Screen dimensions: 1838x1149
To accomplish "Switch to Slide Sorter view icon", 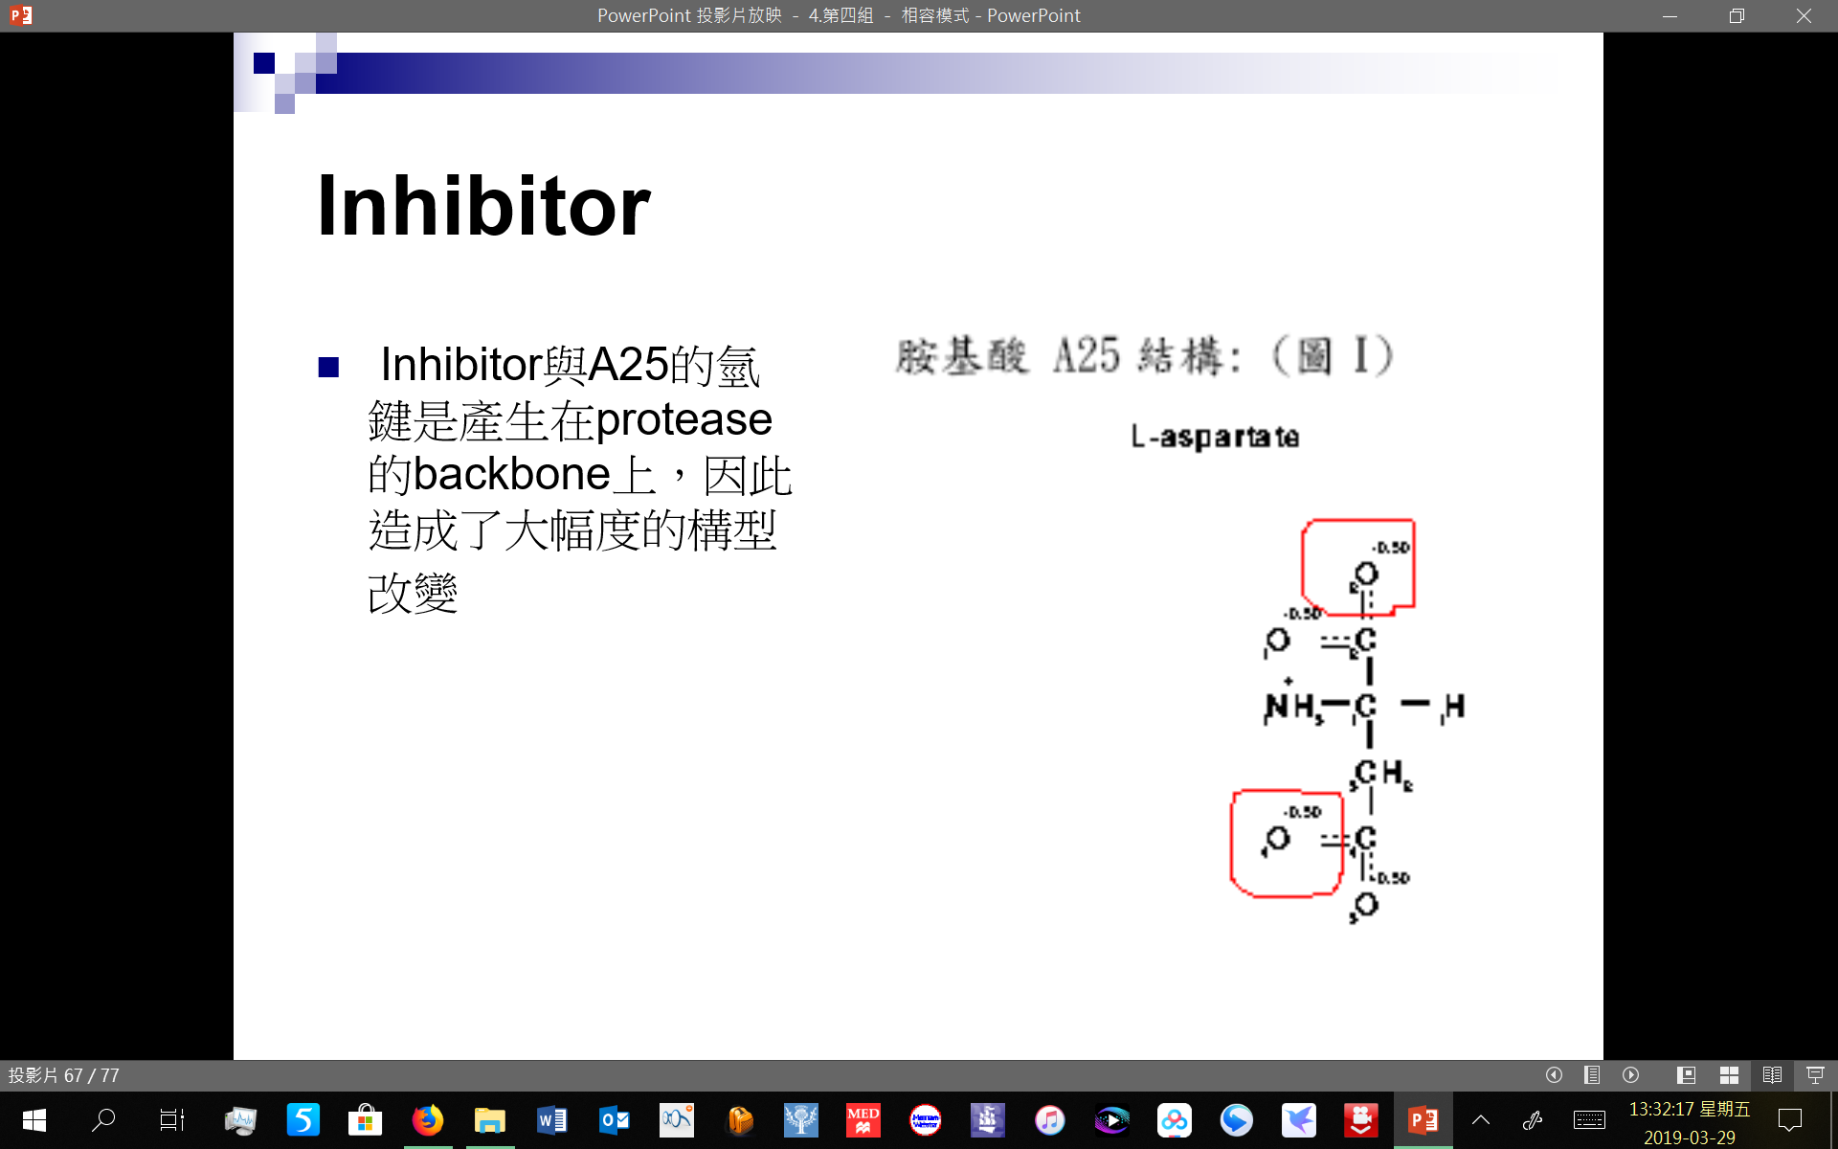I will [1729, 1075].
